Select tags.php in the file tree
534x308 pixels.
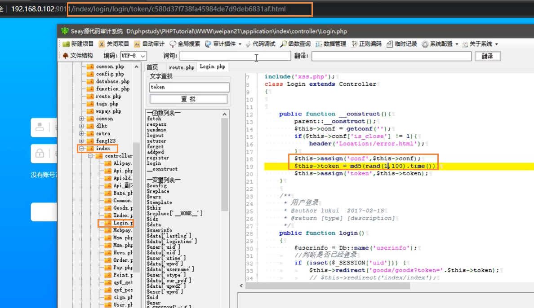click(107, 104)
